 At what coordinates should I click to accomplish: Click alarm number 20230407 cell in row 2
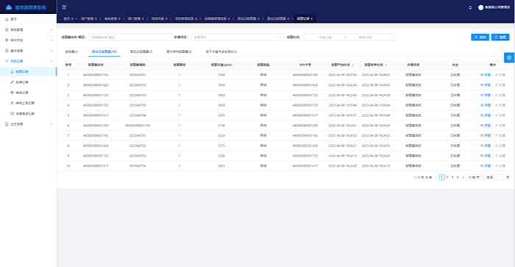point(138,85)
